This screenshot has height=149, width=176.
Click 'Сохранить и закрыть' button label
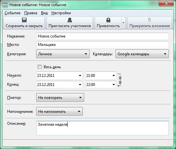(24, 26)
